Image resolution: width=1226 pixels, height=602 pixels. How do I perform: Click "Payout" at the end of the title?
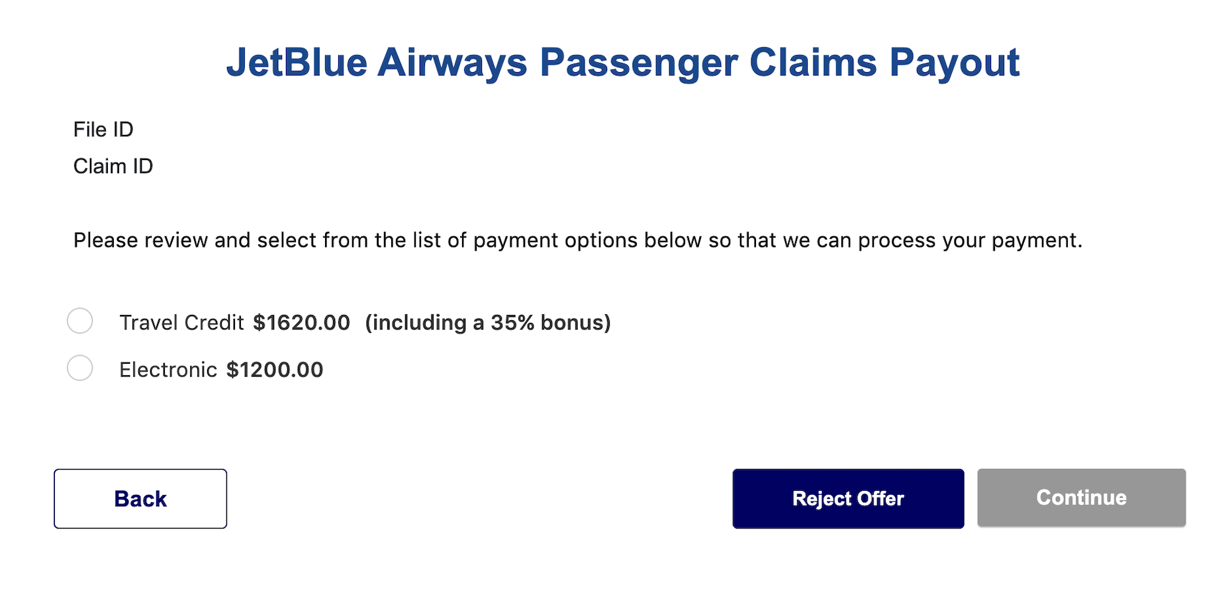(953, 63)
